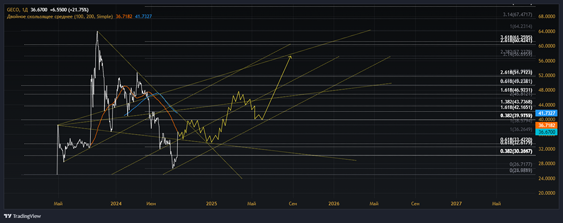Click the Fibonacci label 2.618(51.7123)

516,72
